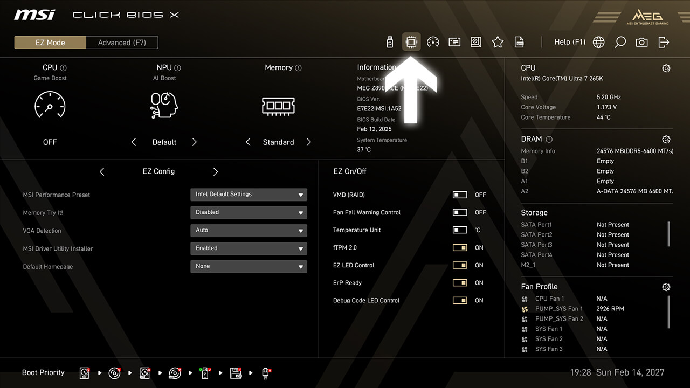Open MSI Driver Utility Installer dropdown
The width and height of the screenshot is (690, 388).
point(249,248)
